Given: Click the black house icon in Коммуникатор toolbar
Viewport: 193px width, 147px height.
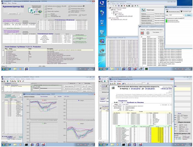Looking at the screenshot, I should coord(122,6).
